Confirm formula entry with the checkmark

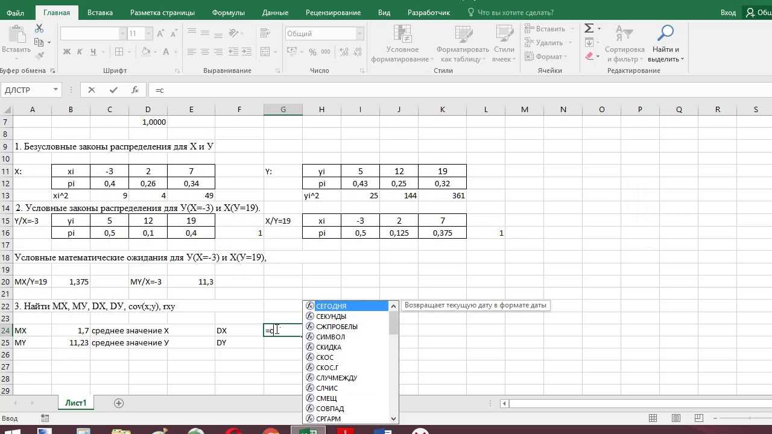point(113,90)
